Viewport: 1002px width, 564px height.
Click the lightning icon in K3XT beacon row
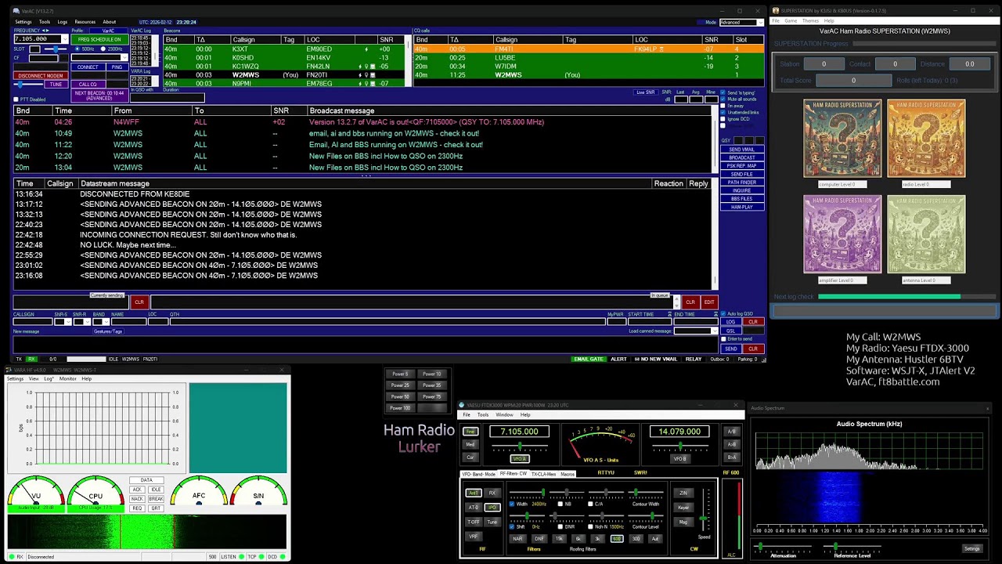[366, 49]
